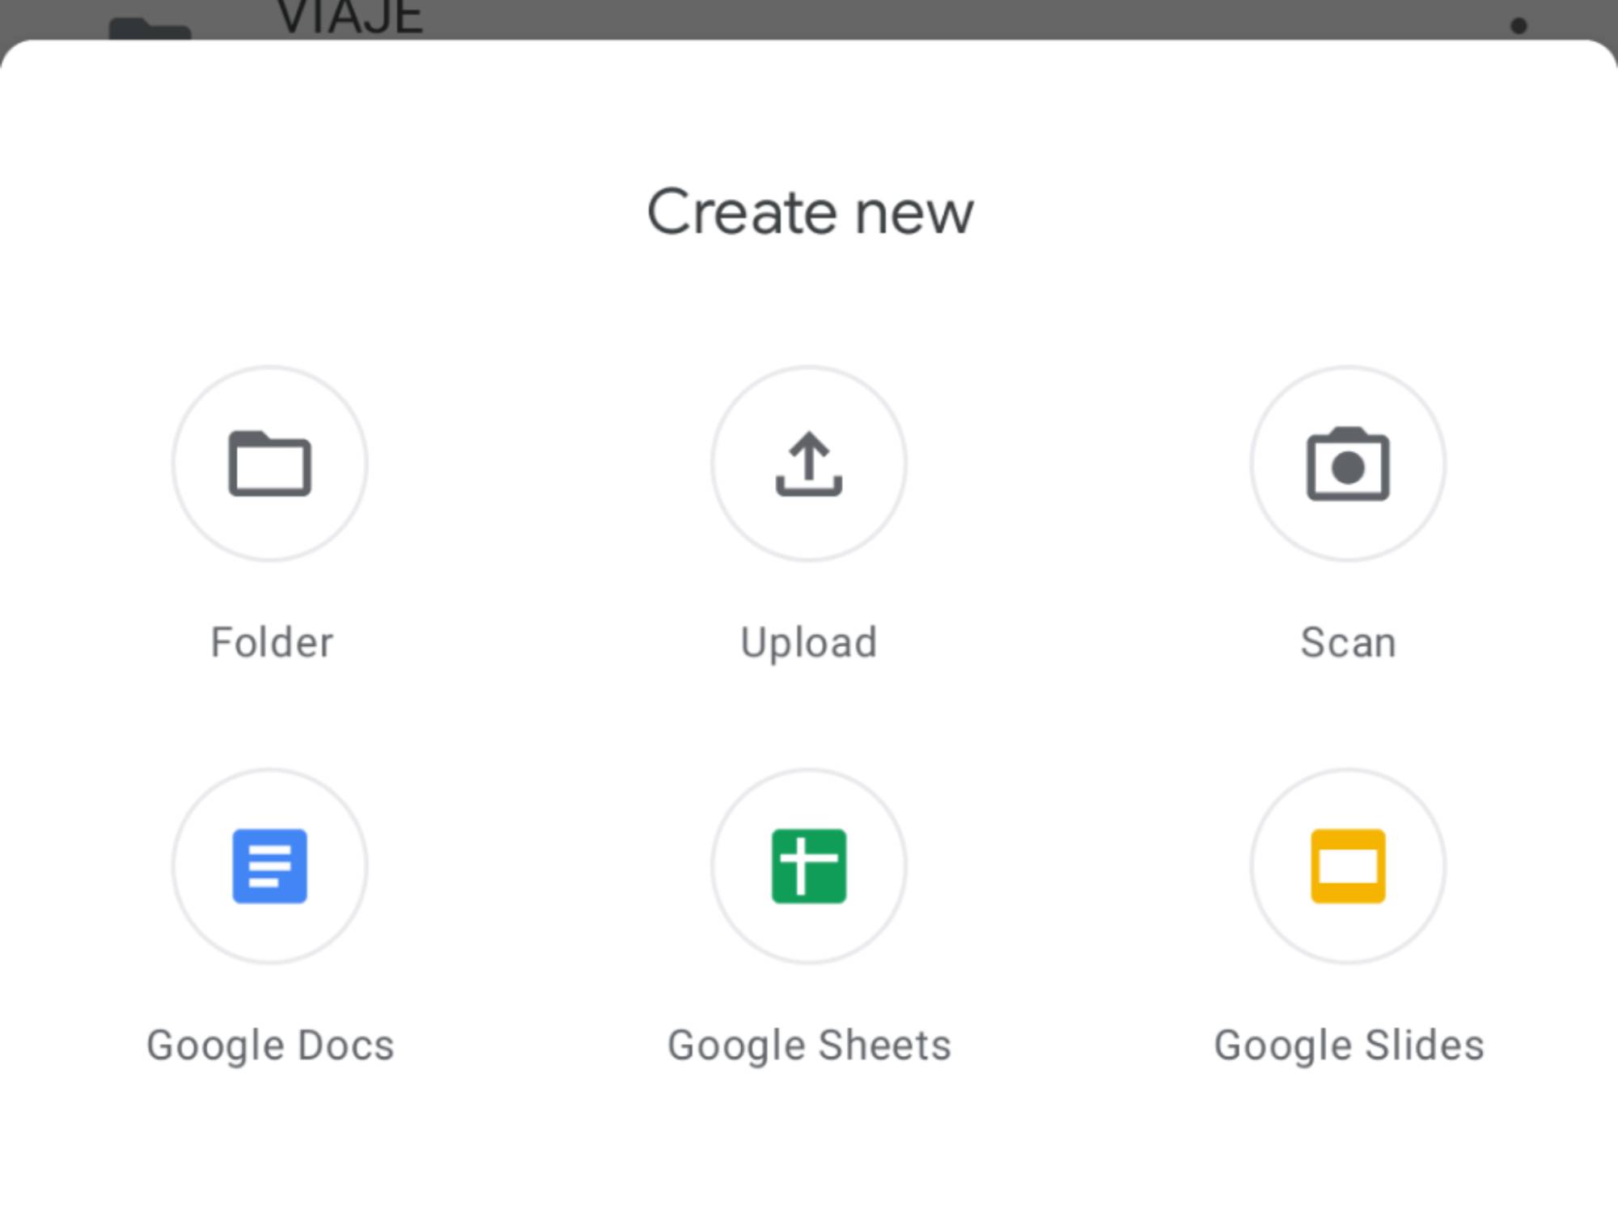Click the Folder icon in Create new

click(x=269, y=463)
